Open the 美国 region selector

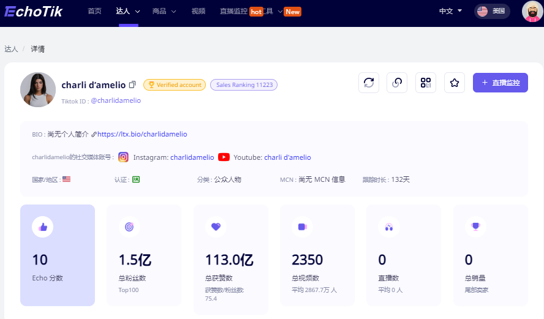(492, 11)
